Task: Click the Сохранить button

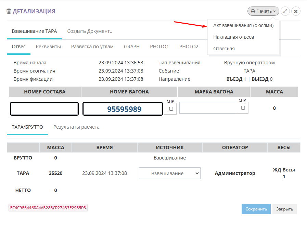Action: (256, 209)
